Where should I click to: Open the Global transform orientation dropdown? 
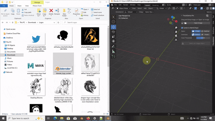click(x=162, y=8)
